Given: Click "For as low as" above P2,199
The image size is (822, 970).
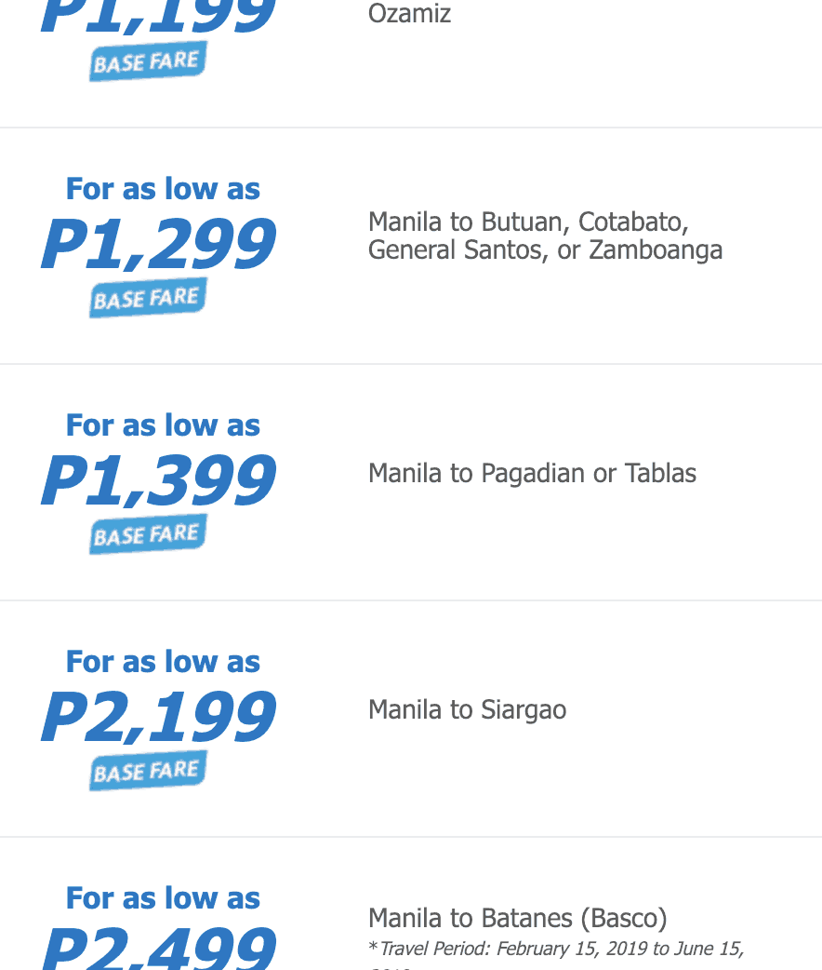Looking at the screenshot, I should [x=163, y=662].
